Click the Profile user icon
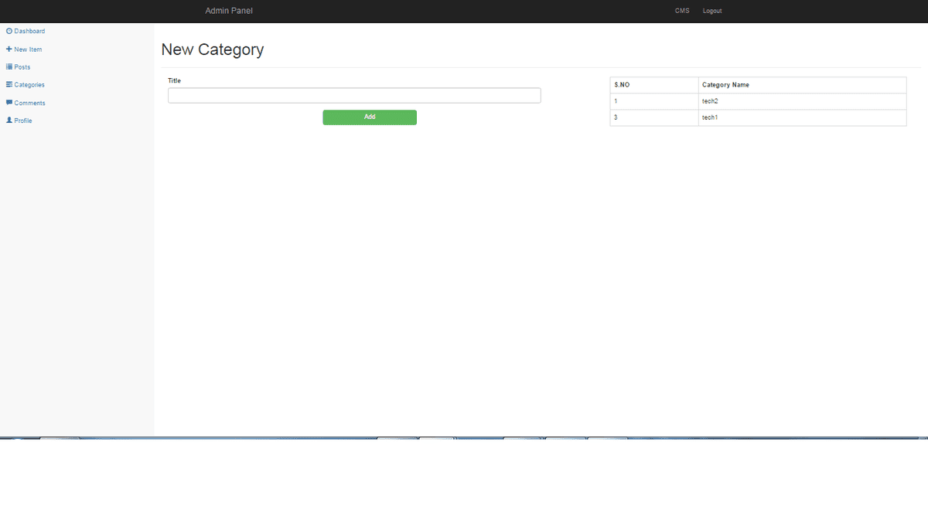Viewport: 928px width, 527px height. pyautogui.click(x=9, y=121)
